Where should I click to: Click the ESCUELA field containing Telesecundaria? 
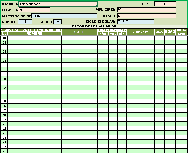(58, 4)
